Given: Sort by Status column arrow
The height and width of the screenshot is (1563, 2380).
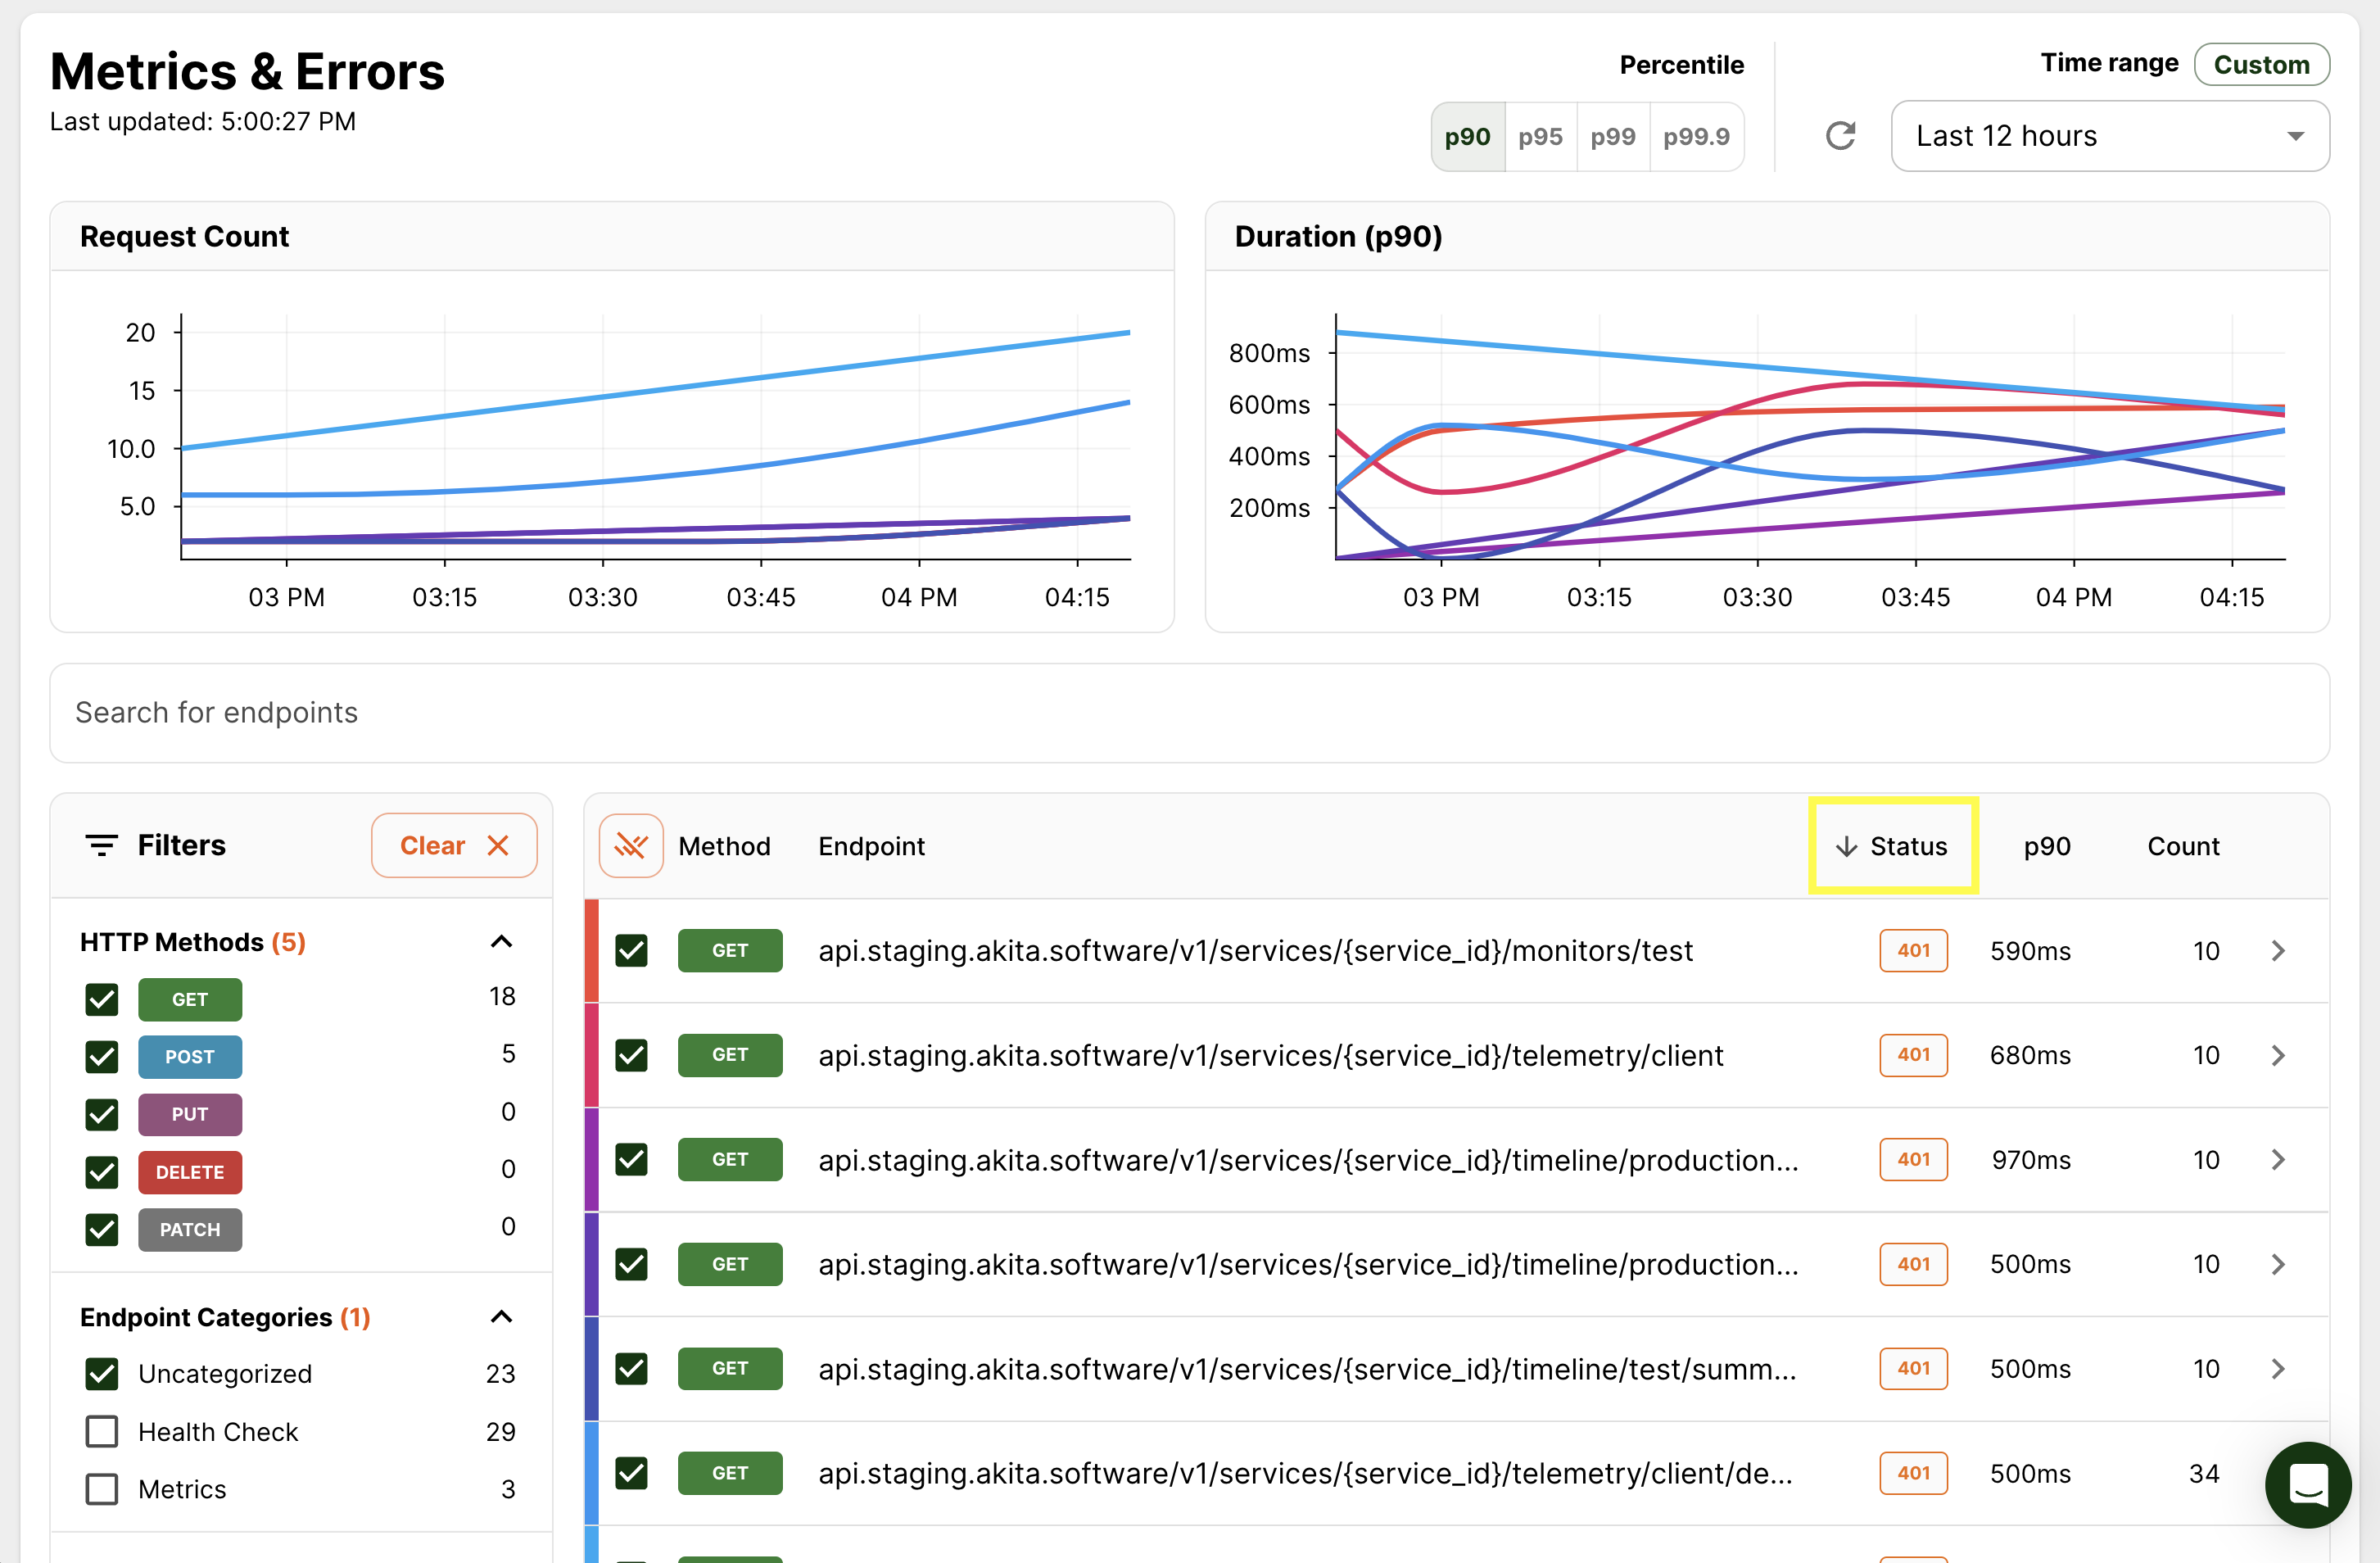Looking at the screenshot, I should [1846, 847].
